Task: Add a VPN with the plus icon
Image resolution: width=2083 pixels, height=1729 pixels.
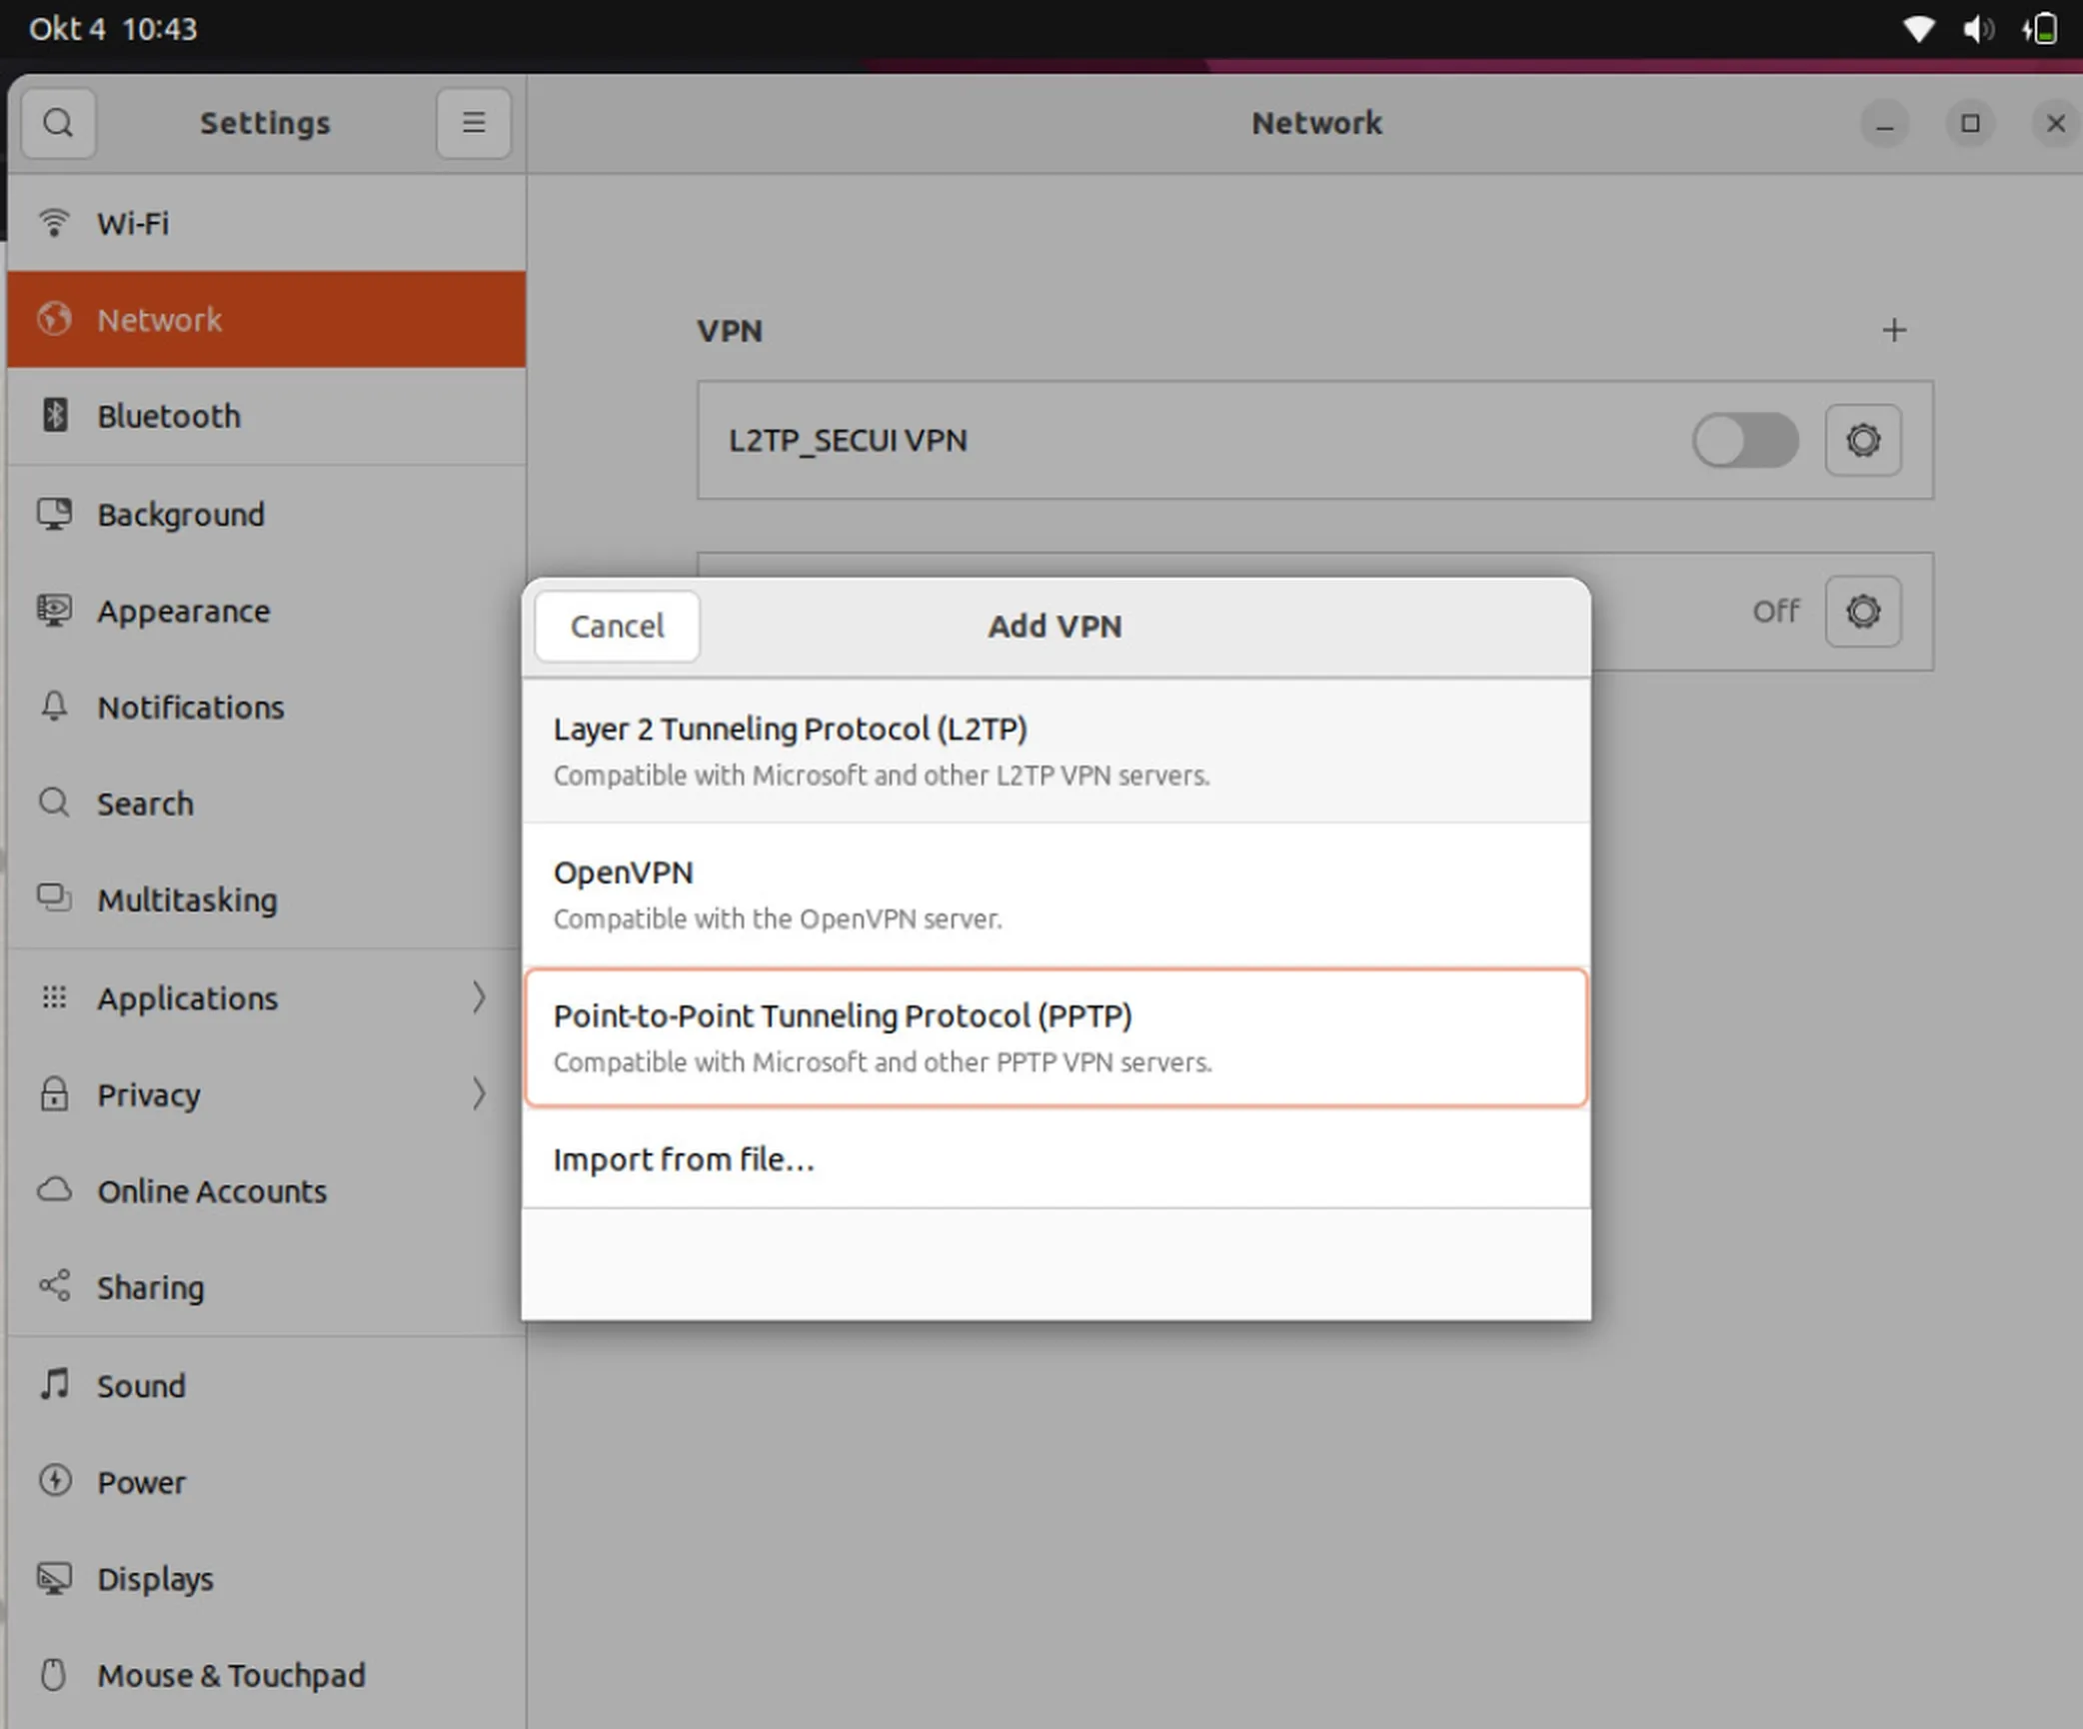Action: pyautogui.click(x=1894, y=330)
